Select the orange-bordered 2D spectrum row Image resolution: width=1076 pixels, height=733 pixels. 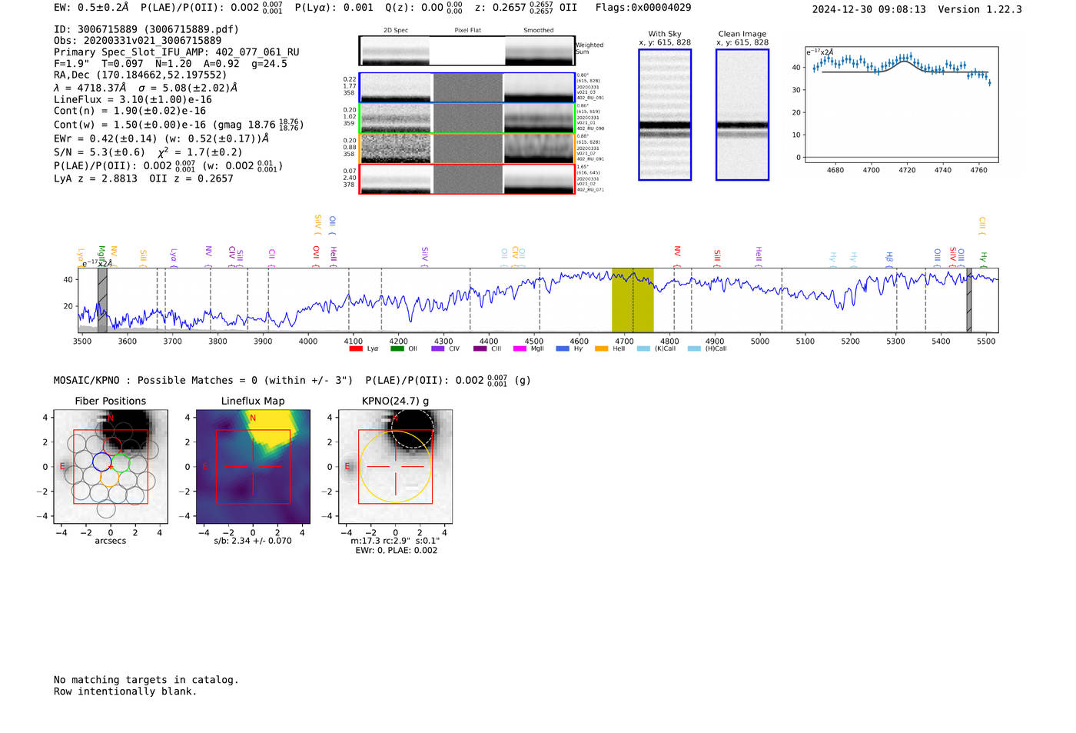(467, 148)
